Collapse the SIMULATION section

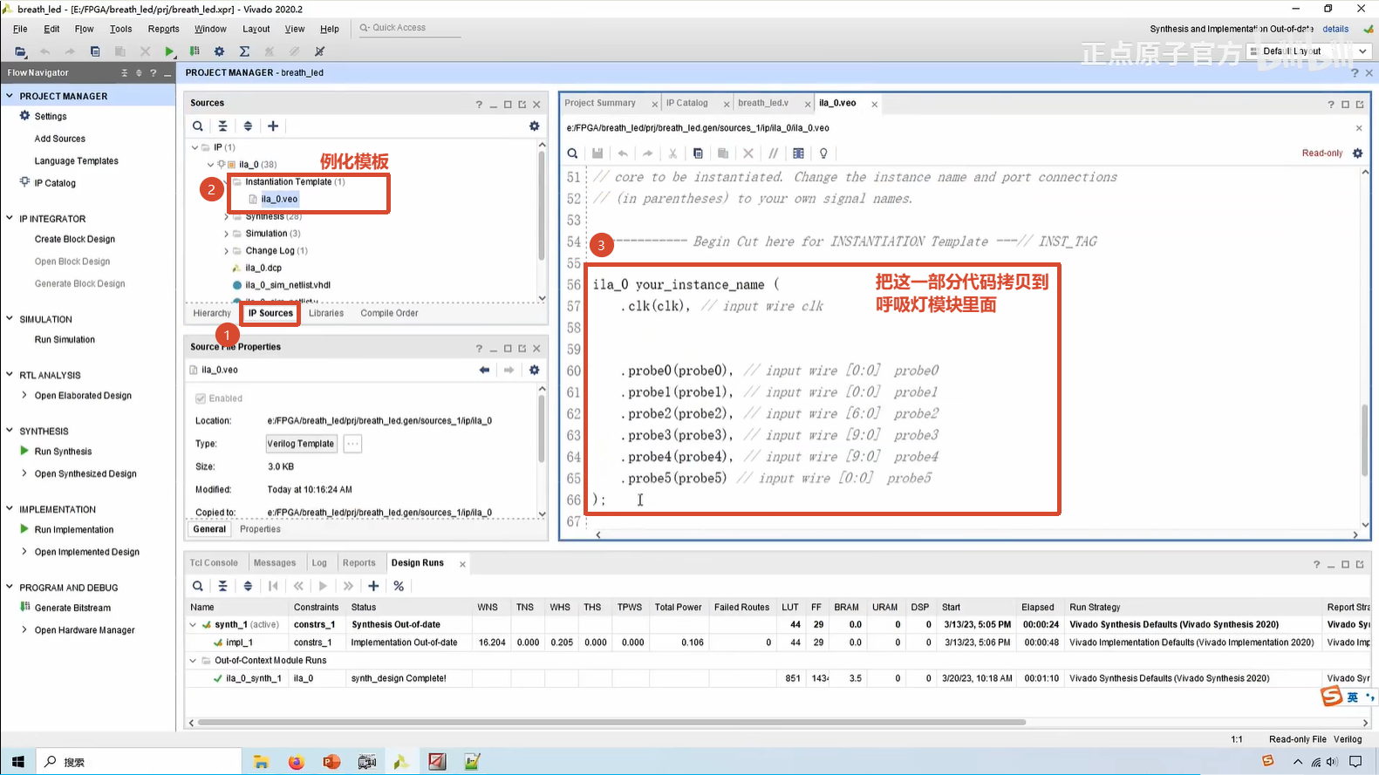click(10, 319)
